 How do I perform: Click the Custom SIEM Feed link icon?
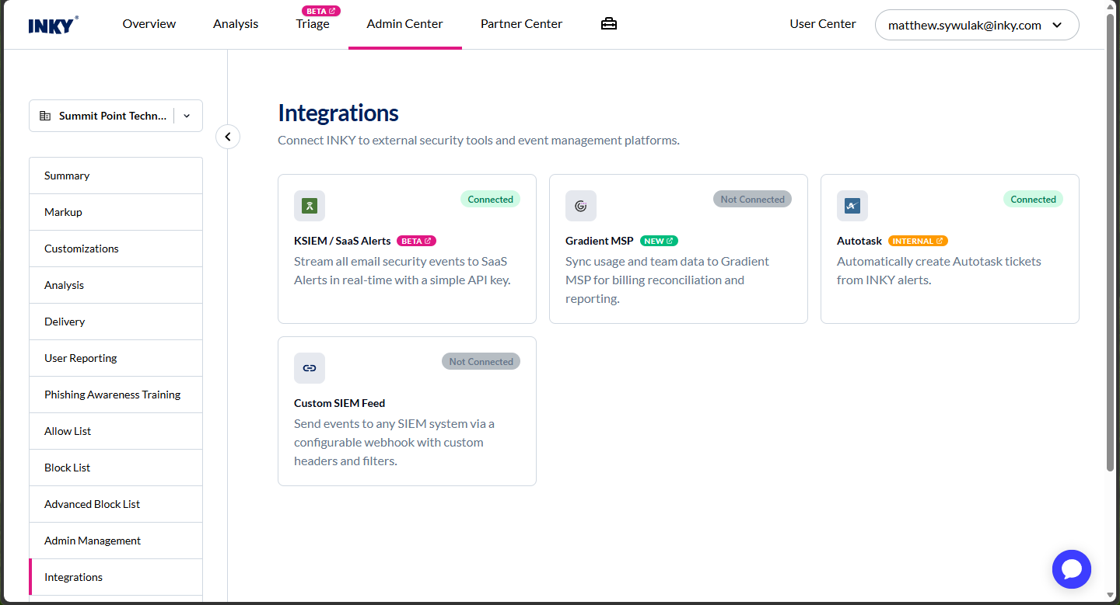tap(310, 368)
